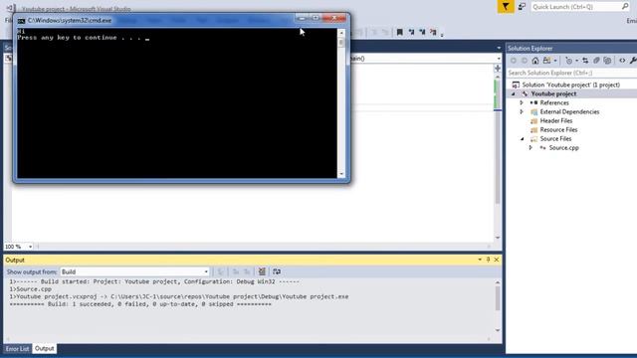Collapse the Youtube project node
Image resolution: width=637 pixels, height=358 pixels.
coord(514,93)
